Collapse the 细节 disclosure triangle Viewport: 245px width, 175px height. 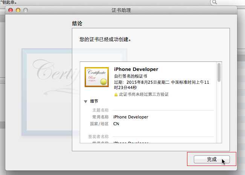pyautogui.click(x=85, y=101)
